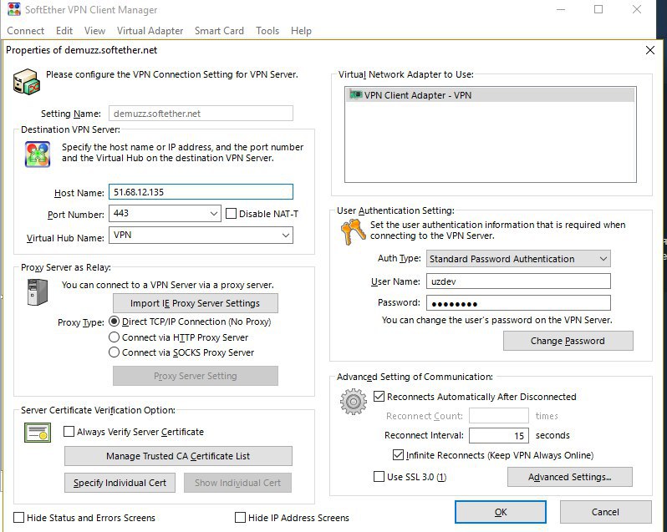Open the Connect menu
This screenshot has height=532, width=667.
point(26,31)
